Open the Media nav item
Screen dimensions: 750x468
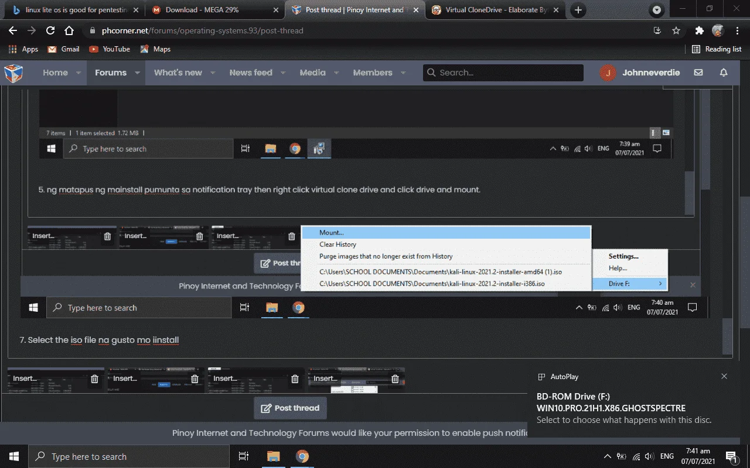coord(312,73)
